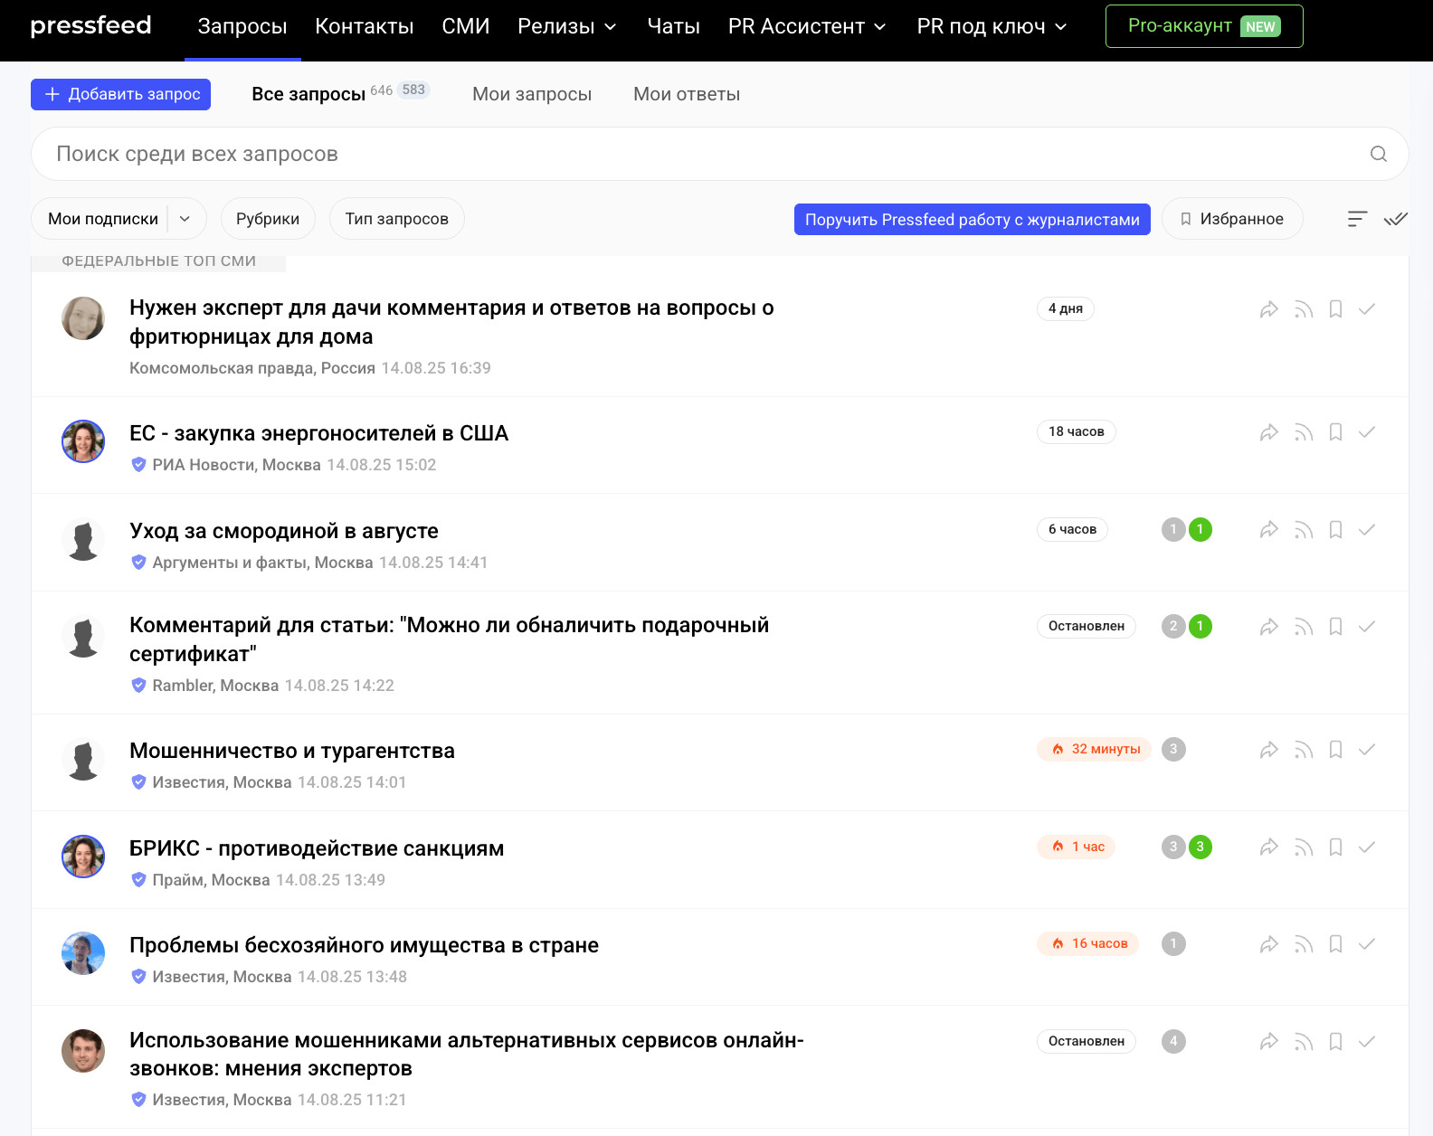
Task: Switch to 'Мои запросы' tab
Action: [x=532, y=94]
